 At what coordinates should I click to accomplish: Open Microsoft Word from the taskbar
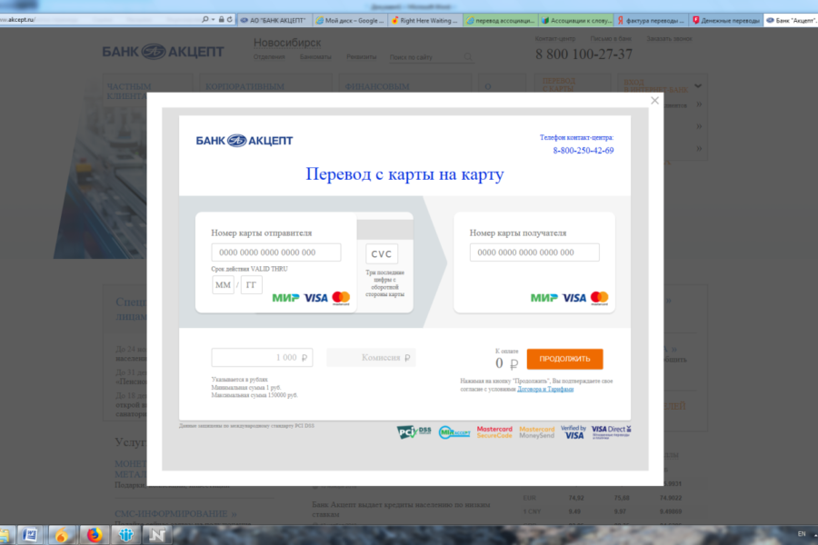point(29,534)
